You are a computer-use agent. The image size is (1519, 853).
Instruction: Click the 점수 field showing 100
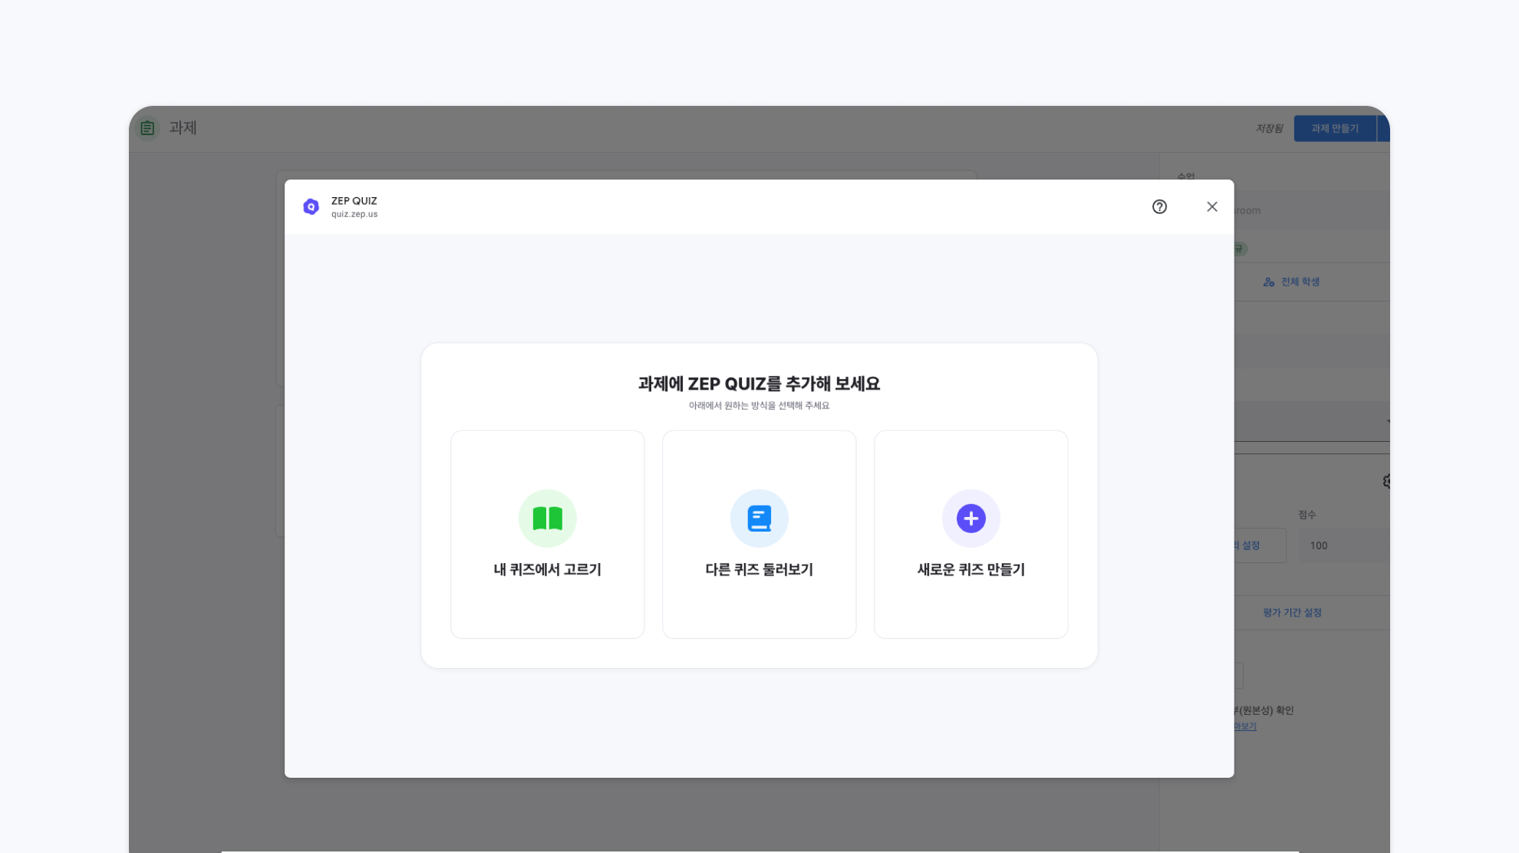pyautogui.click(x=1343, y=545)
